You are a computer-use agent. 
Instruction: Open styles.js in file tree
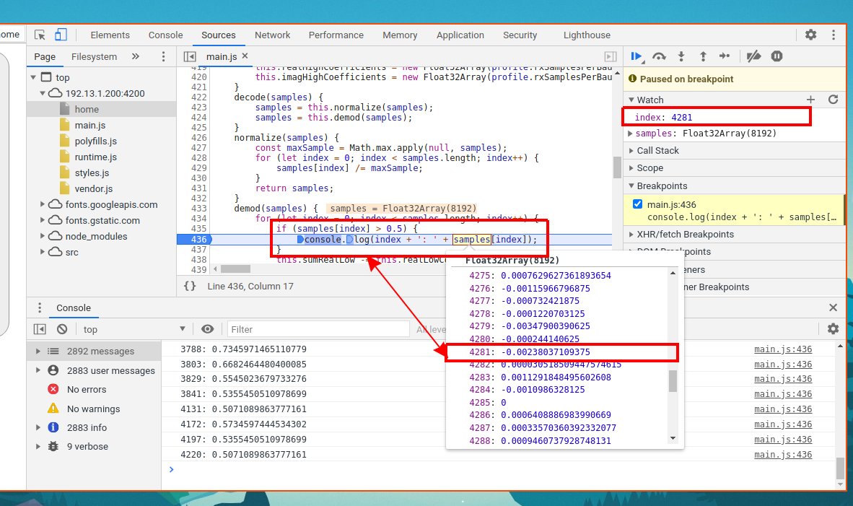pyautogui.click(x=92, y=173)
